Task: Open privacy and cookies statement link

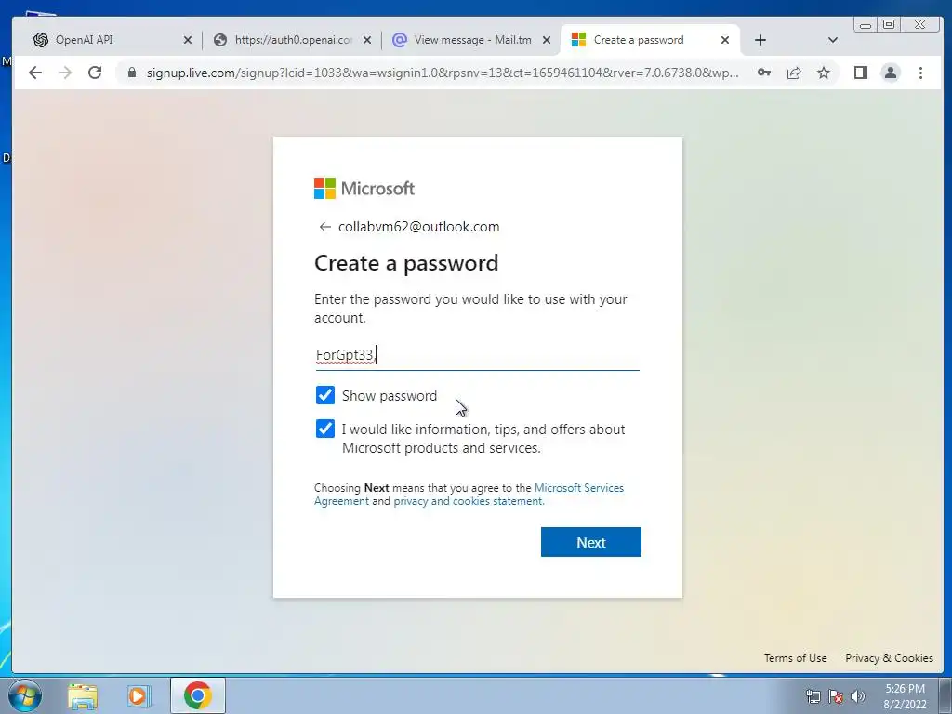Action: (x=469, y=501)
